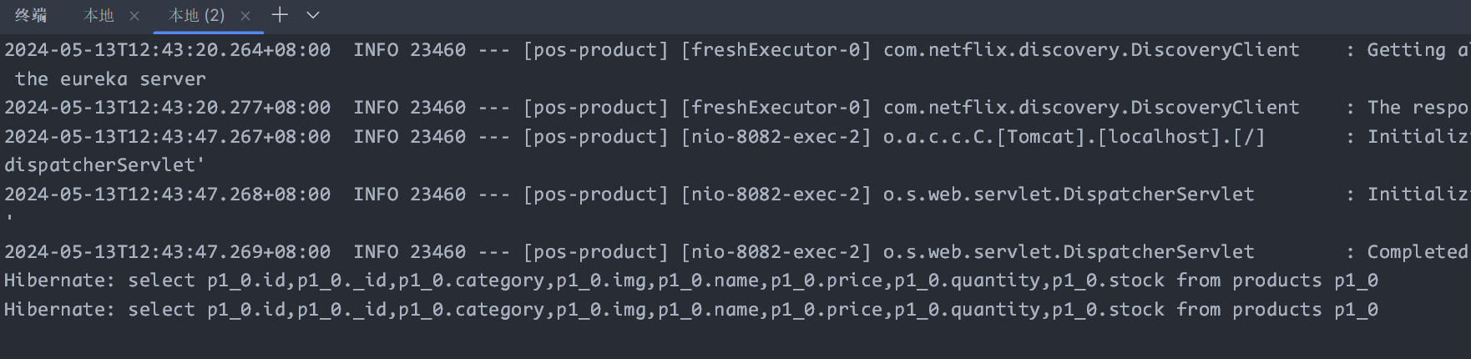1471x359 pixels.
Task: Click the o.a.c.c.C.[Tomcat].[localhost].[/] logger name
Action: [x=1074, y=137]
